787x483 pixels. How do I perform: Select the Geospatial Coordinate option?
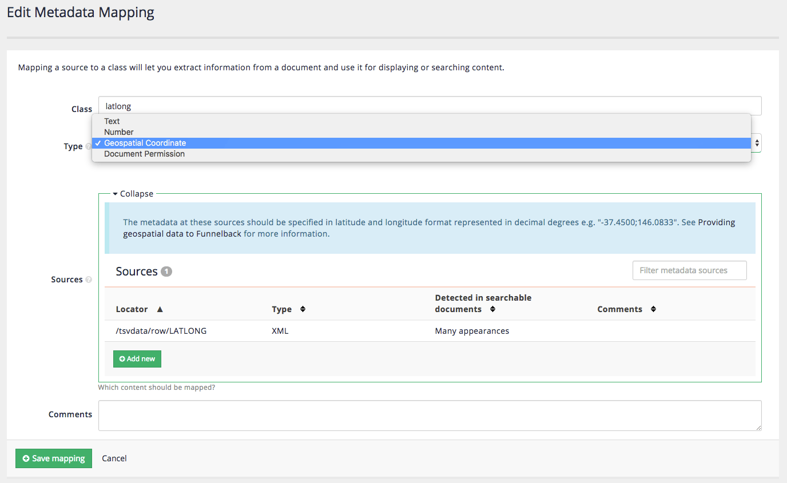click(145, 143)
